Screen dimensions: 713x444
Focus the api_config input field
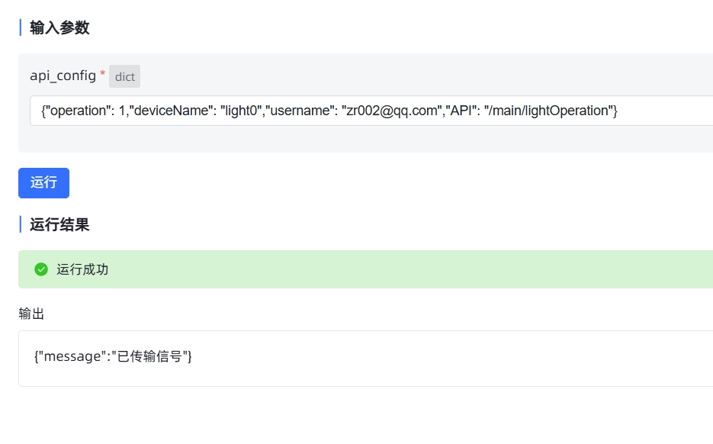(371, 111)
